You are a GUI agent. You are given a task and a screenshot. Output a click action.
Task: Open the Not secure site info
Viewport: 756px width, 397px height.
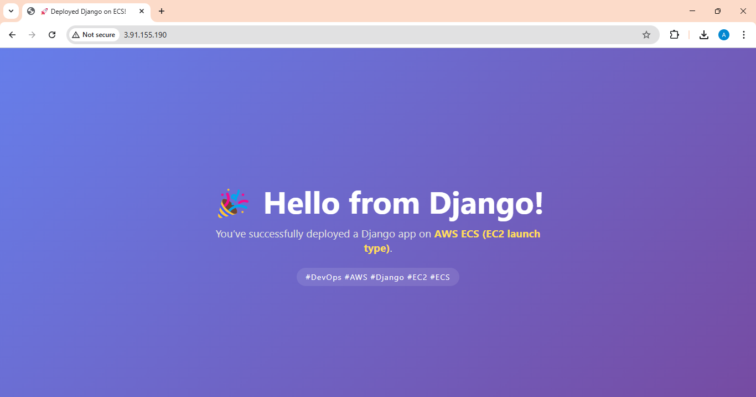click(x=94, y=35)
